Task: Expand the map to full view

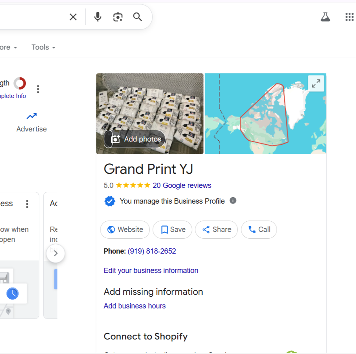Action: pyautogui.click(x=316, y=83)
